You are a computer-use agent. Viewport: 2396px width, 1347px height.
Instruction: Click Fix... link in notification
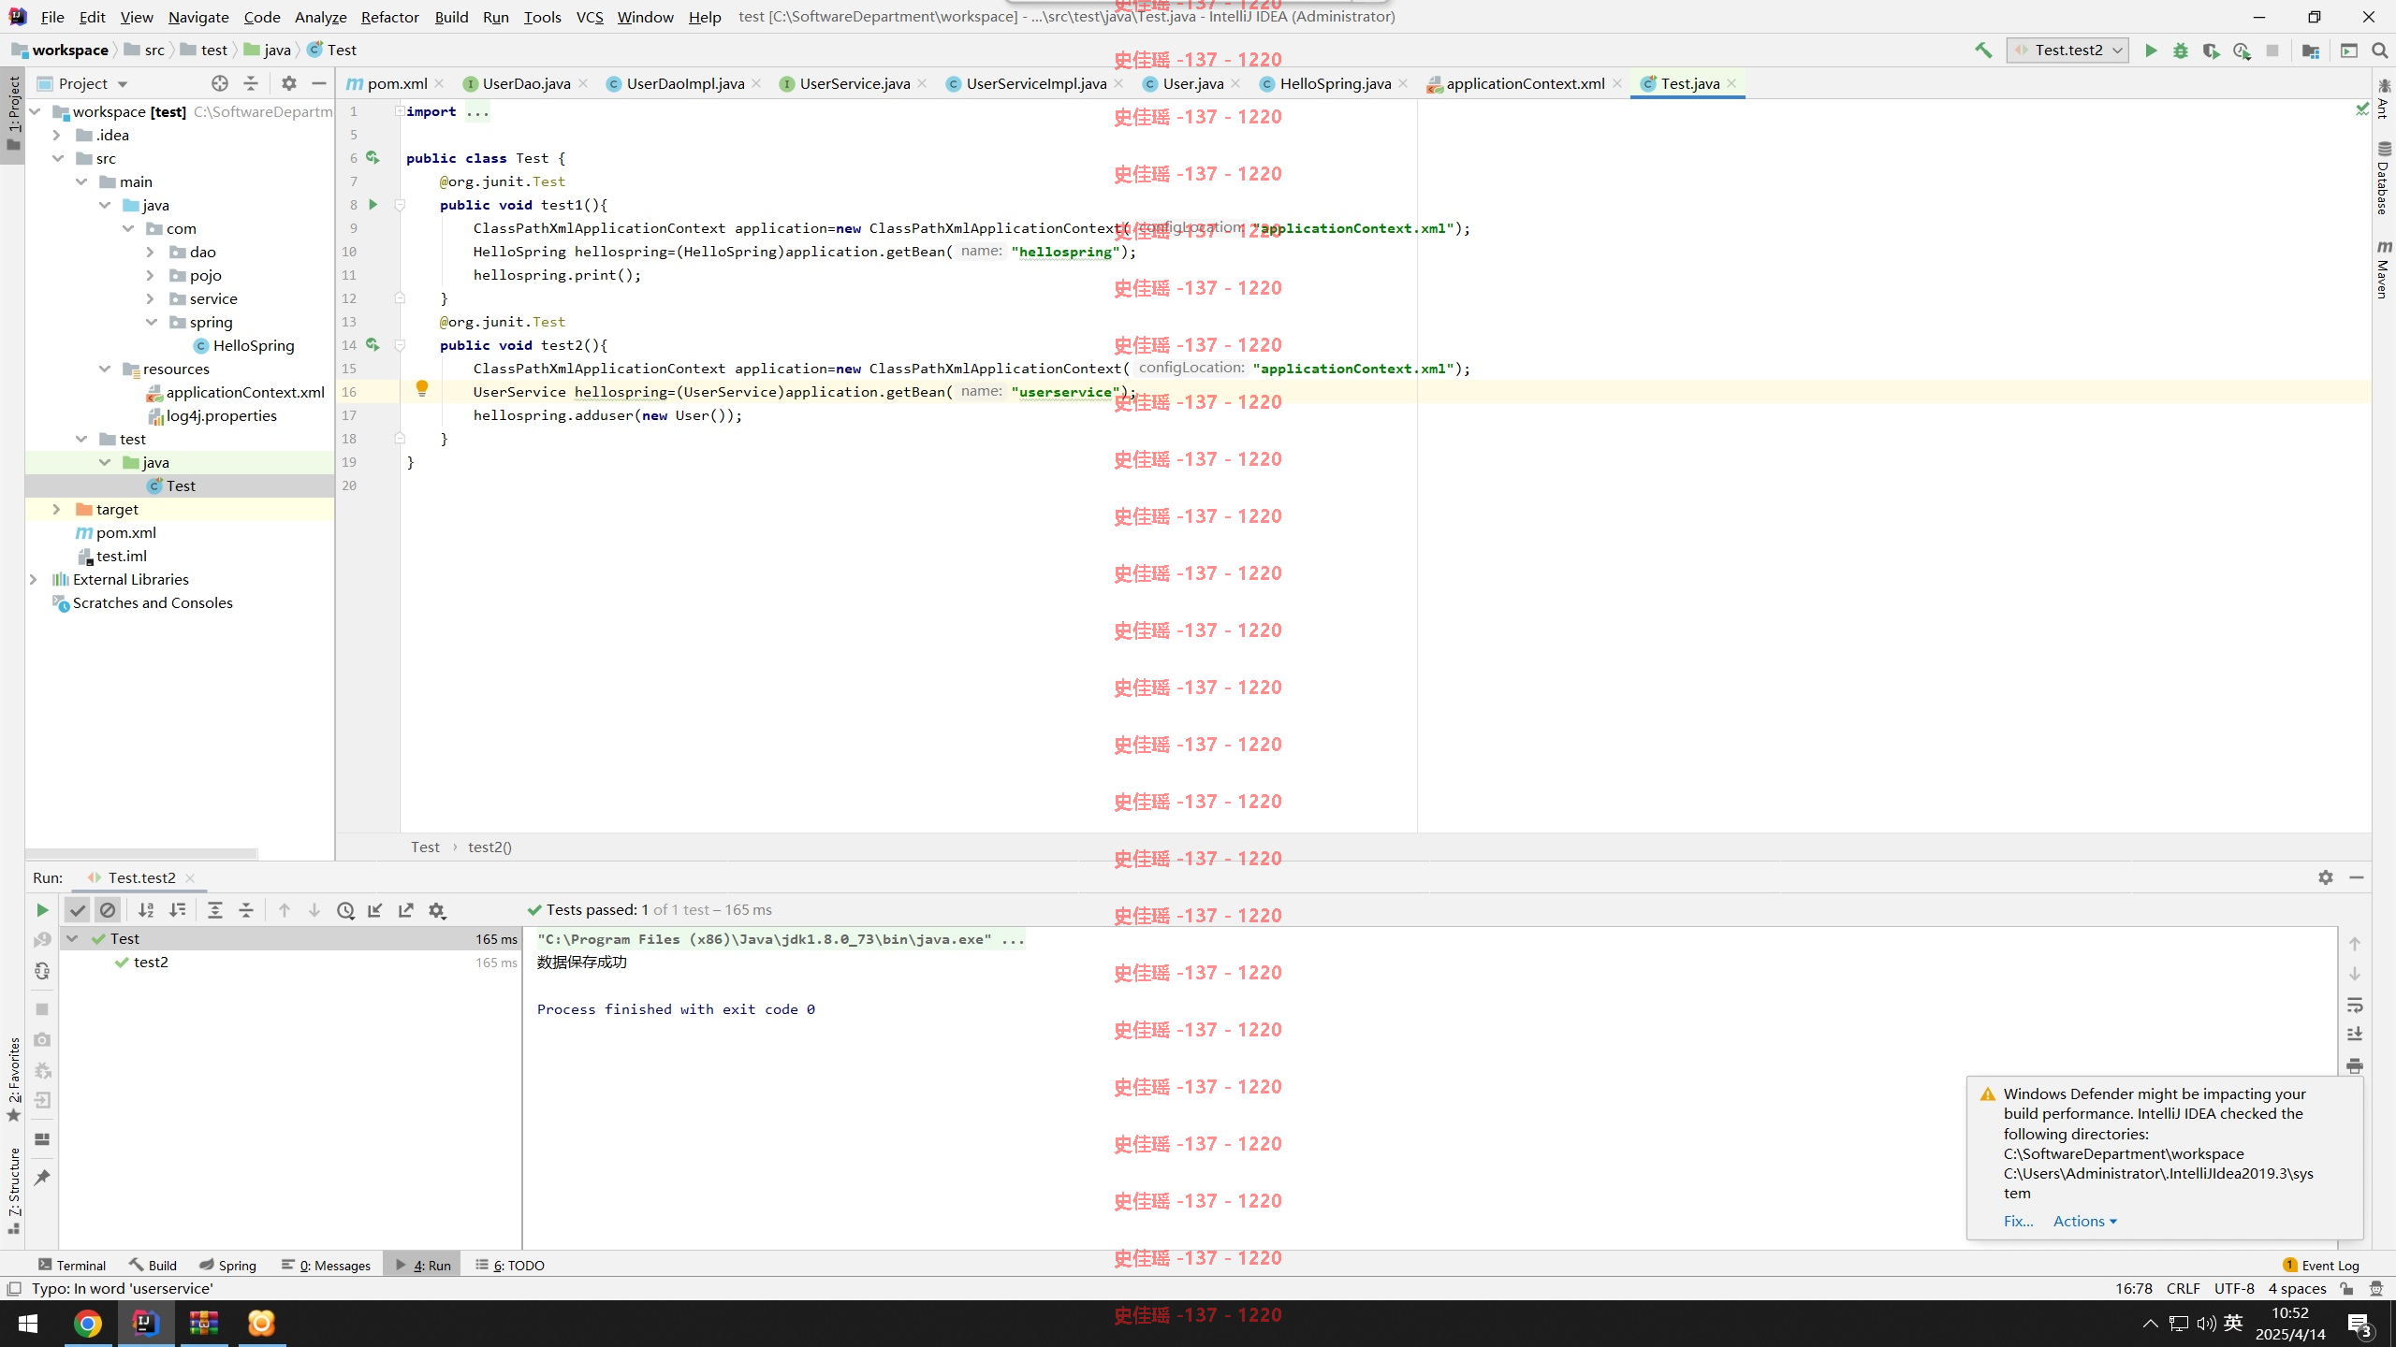tap(2018, 1221)
